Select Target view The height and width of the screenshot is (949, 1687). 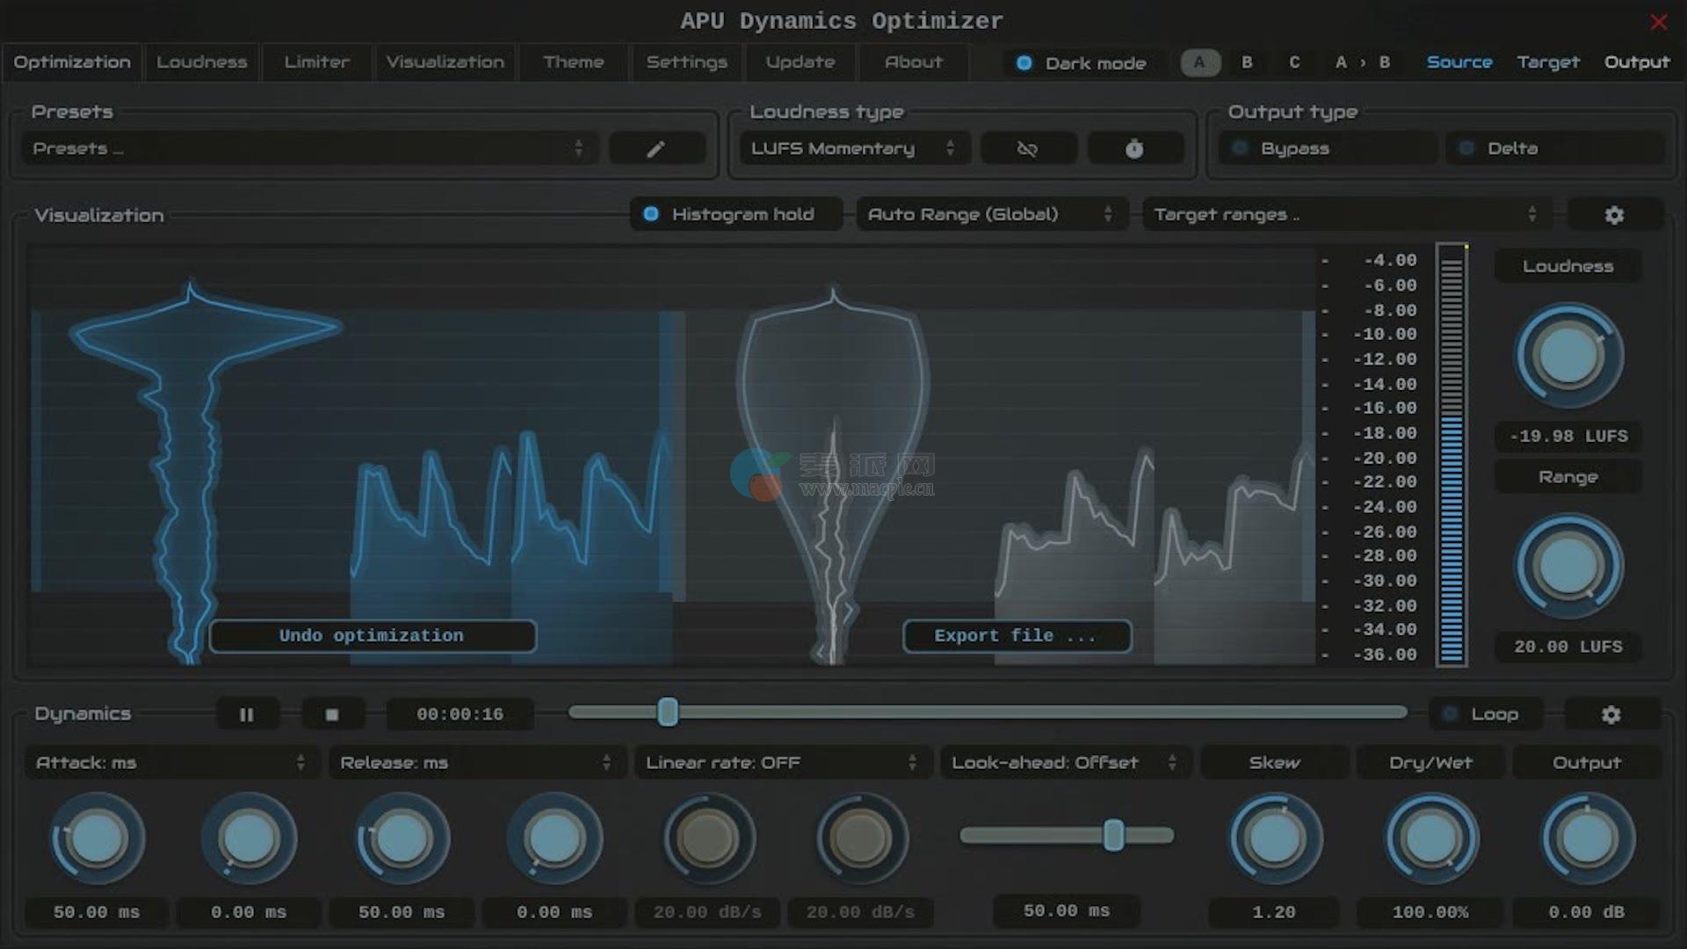click(1548, 62)
